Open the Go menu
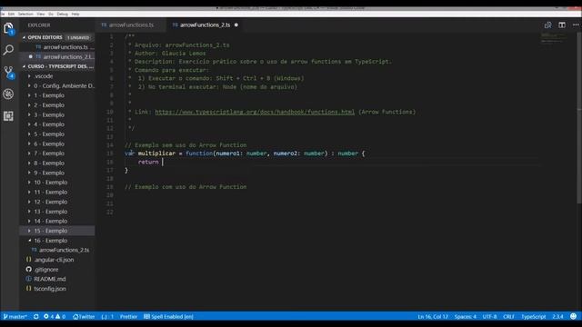Screen dimensions: 582x327 (x=51, y=14)
